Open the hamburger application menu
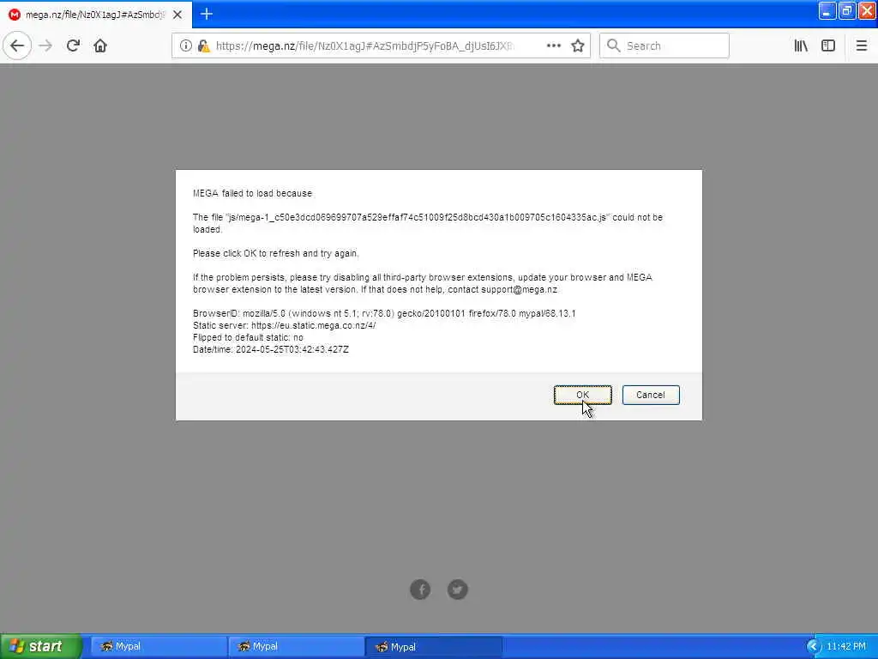878x659 pixels. pos(861,46)
